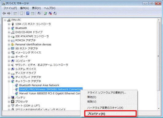Image resolution: width=163 pixels, height=118 pixels.
Task: Expand the DVD/CD-ROM ドライブ node
Action: [x=9, y=32]
